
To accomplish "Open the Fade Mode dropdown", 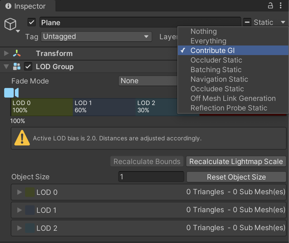I will (148, 81).
